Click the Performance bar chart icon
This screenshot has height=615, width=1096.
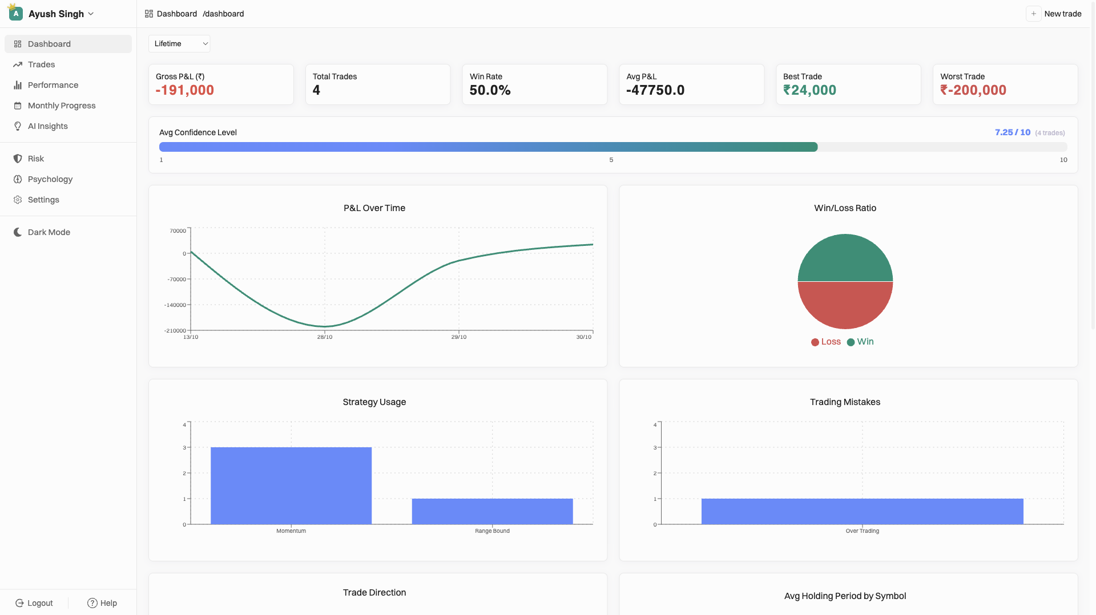click(18, 85)
